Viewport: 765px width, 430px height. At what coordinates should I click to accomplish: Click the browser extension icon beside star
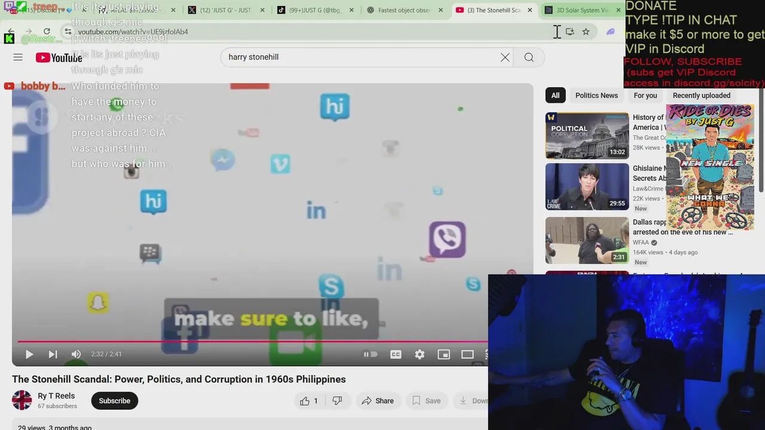610,32
